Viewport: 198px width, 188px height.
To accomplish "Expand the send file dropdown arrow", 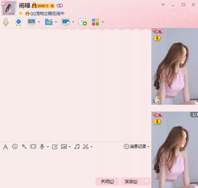I will point(56,22).
